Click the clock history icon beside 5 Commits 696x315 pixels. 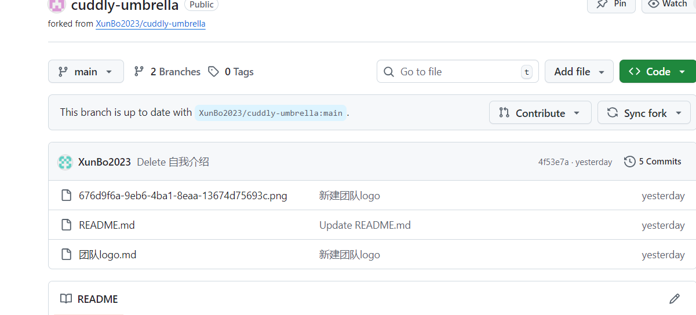(630, 162)
